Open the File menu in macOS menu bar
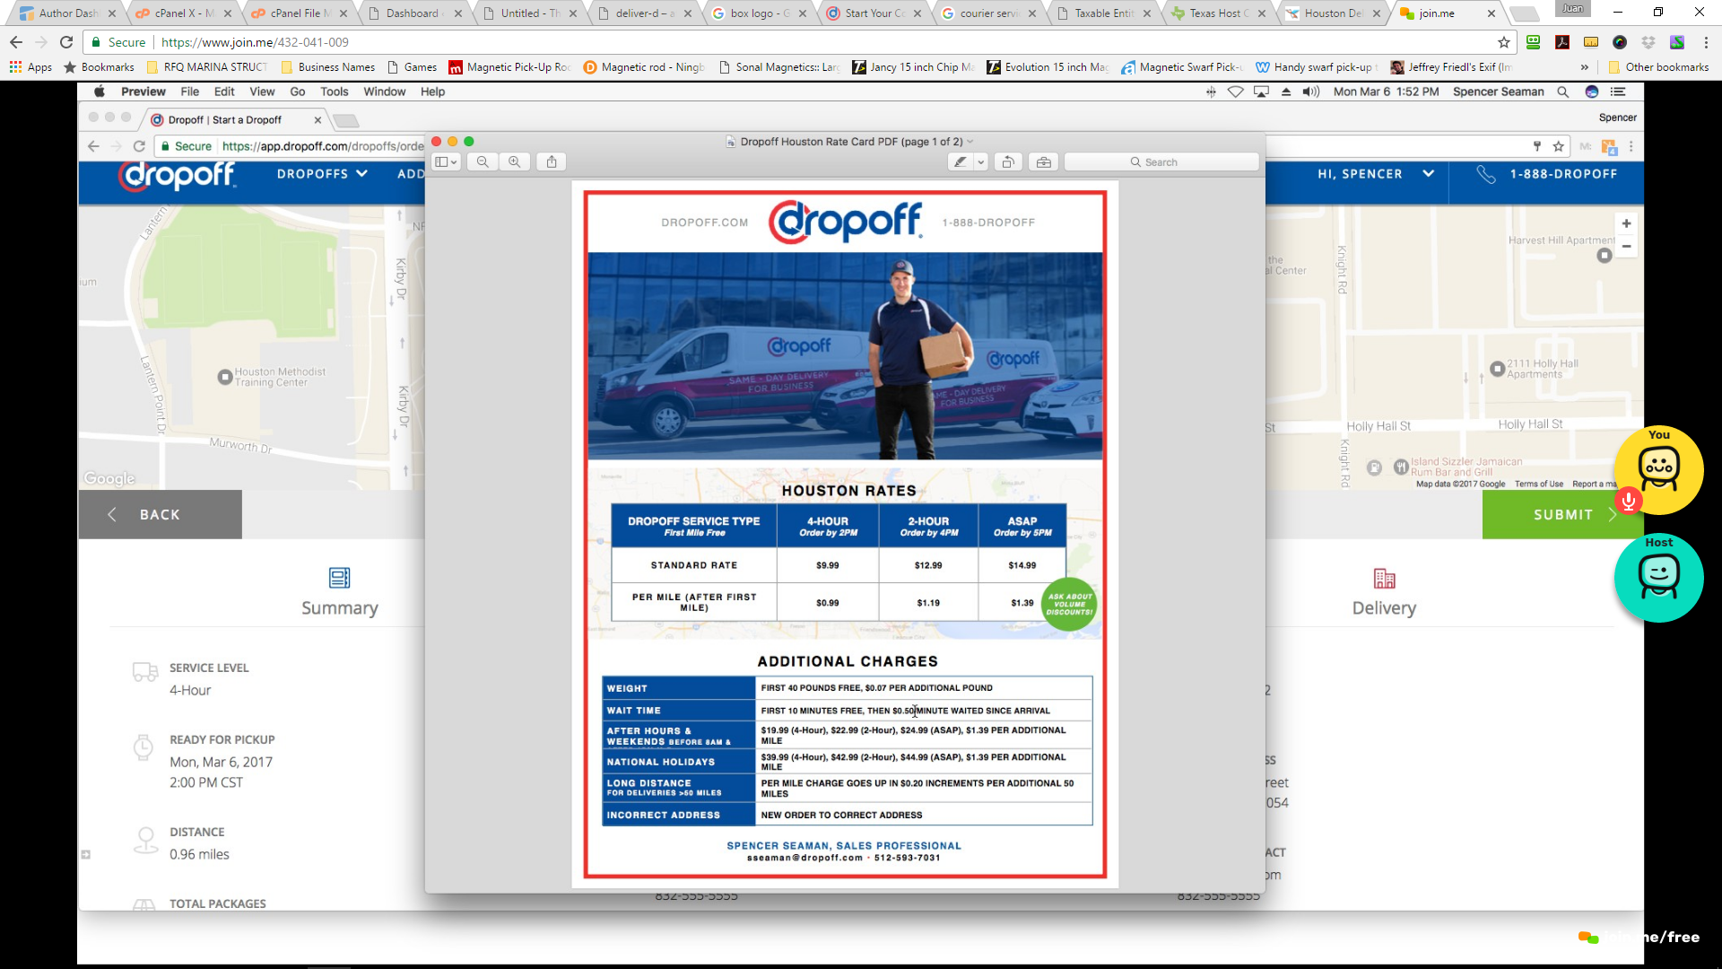 coord(189,92)
